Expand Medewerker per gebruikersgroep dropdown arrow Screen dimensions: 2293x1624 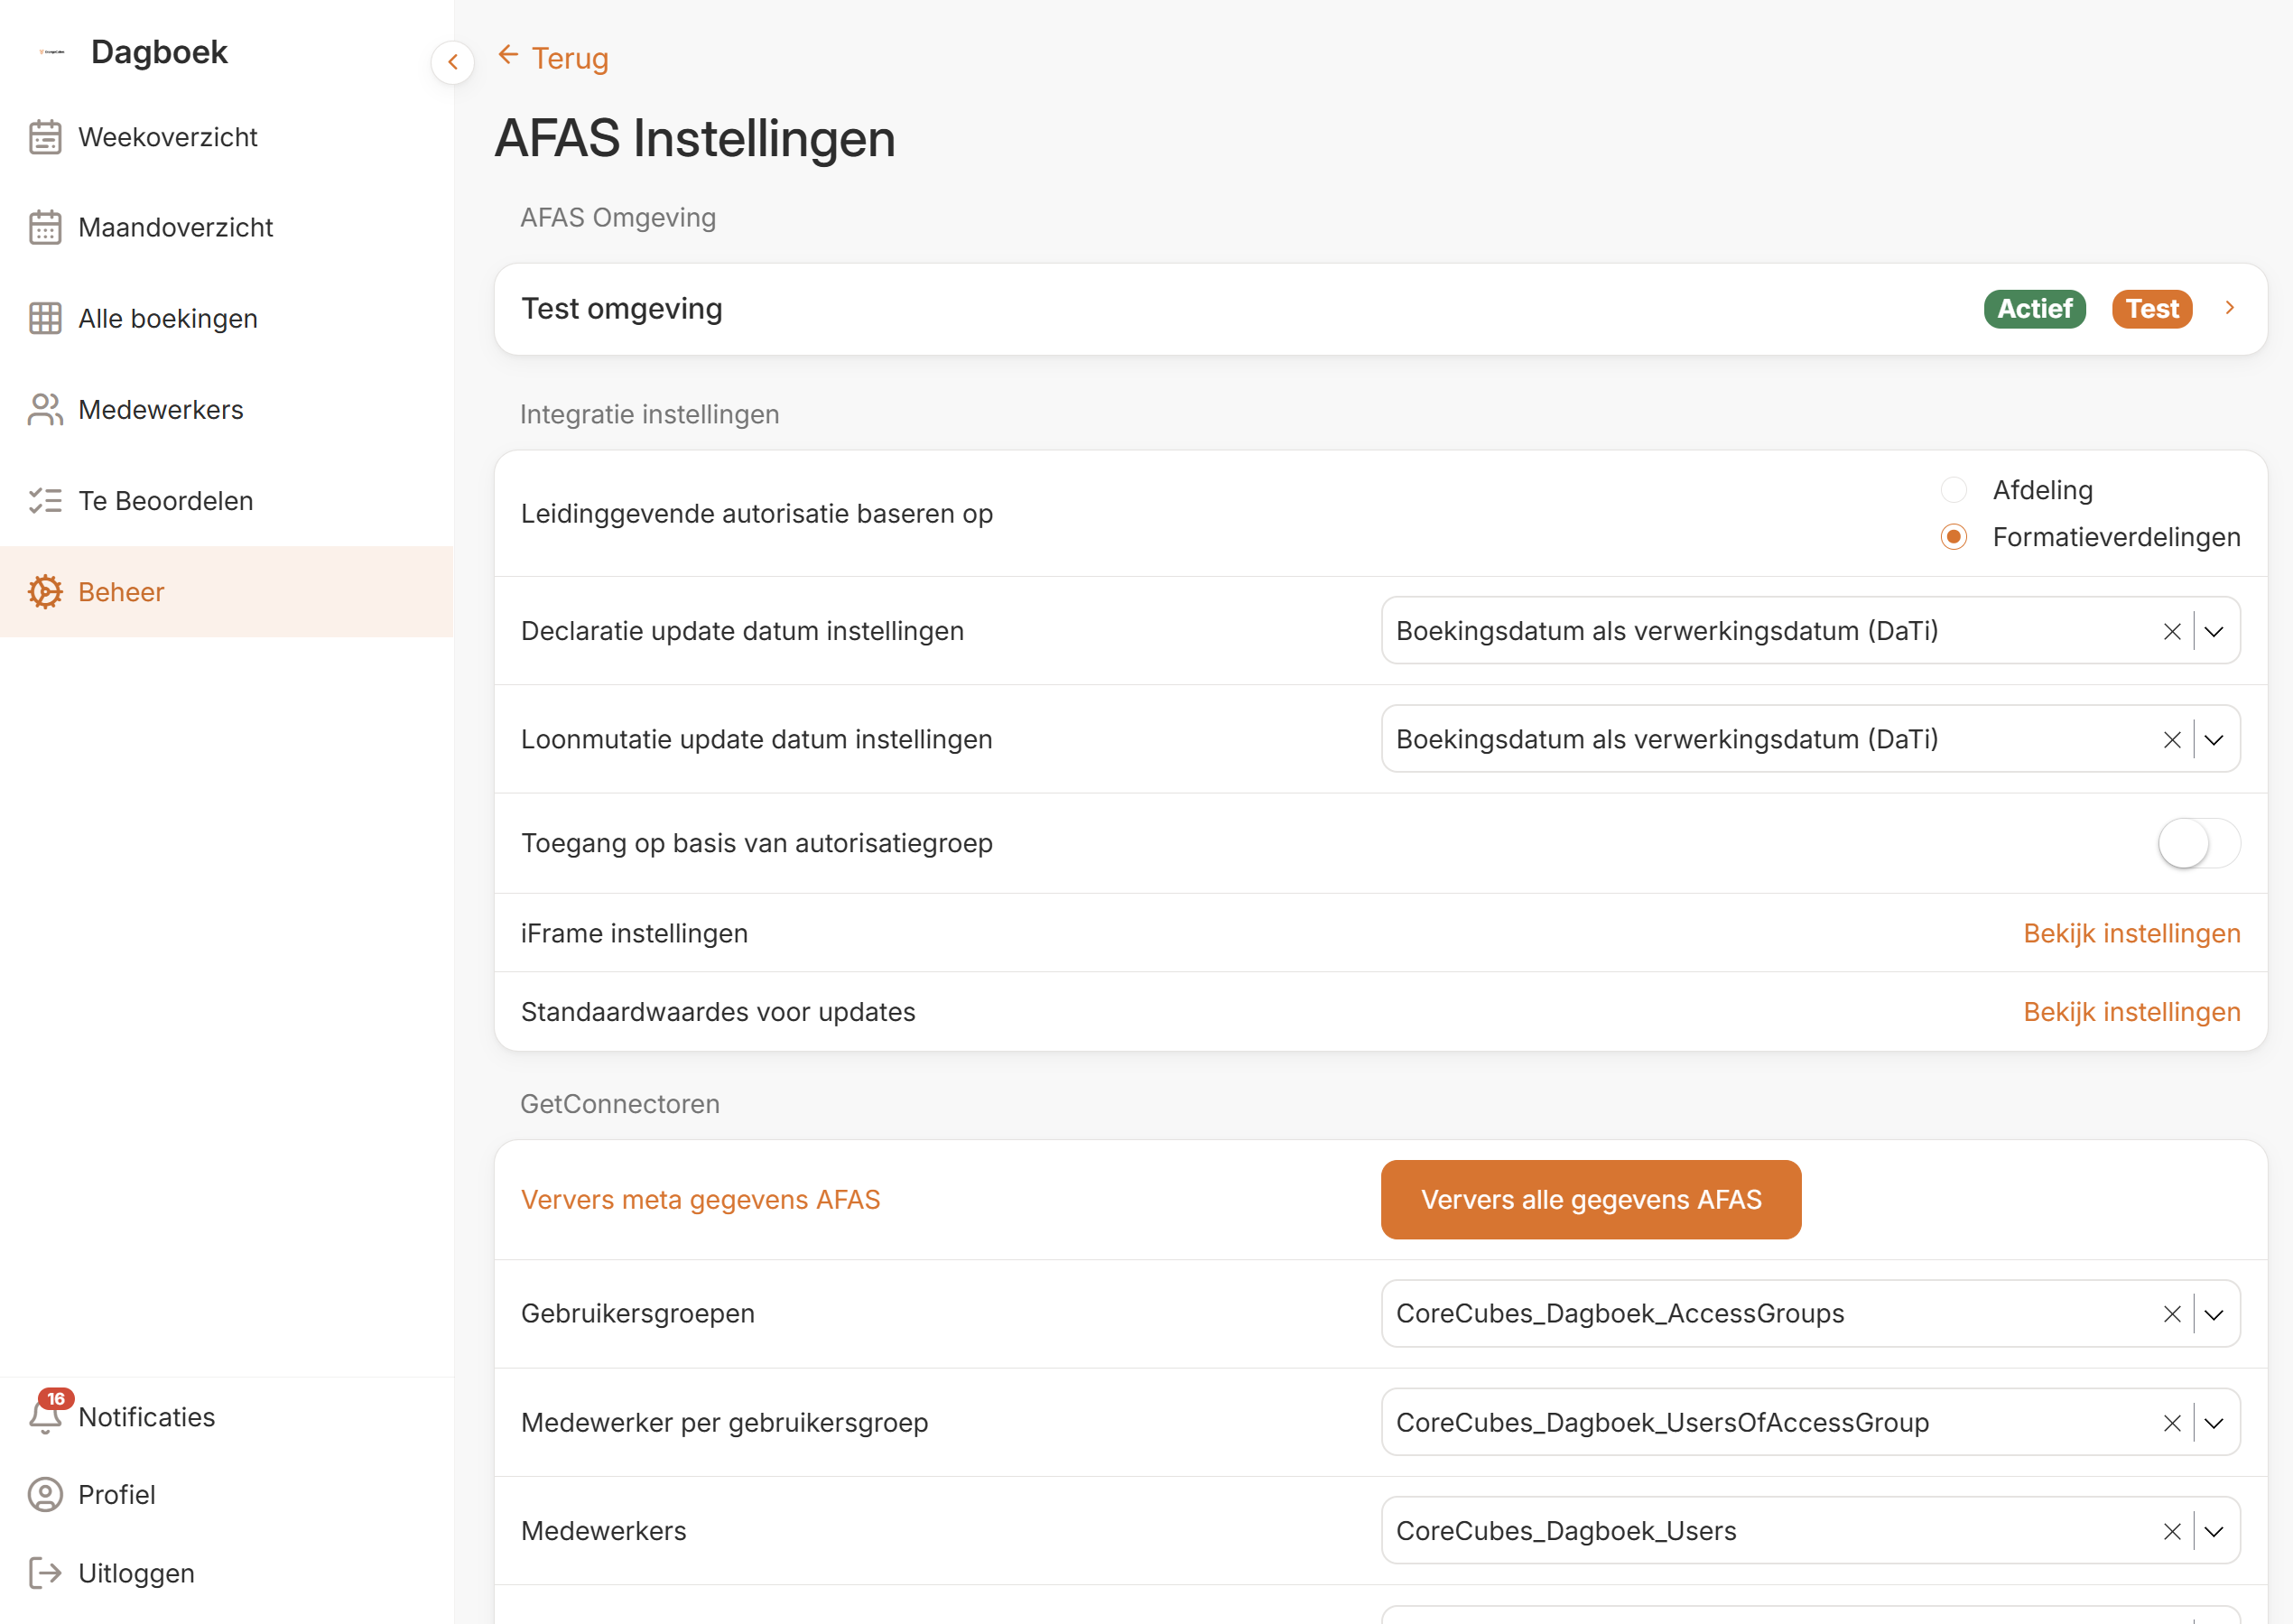(2214, 1423)
